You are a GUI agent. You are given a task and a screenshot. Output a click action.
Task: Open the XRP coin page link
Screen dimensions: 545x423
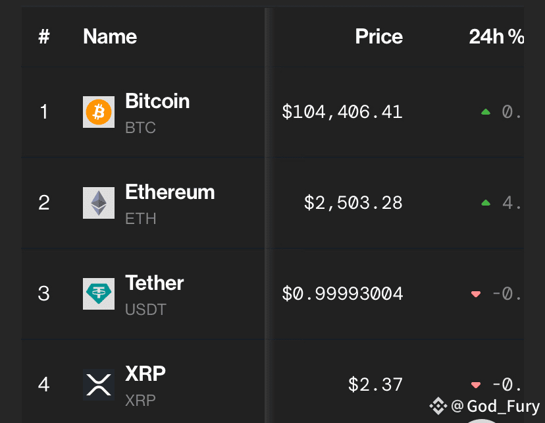145,374
